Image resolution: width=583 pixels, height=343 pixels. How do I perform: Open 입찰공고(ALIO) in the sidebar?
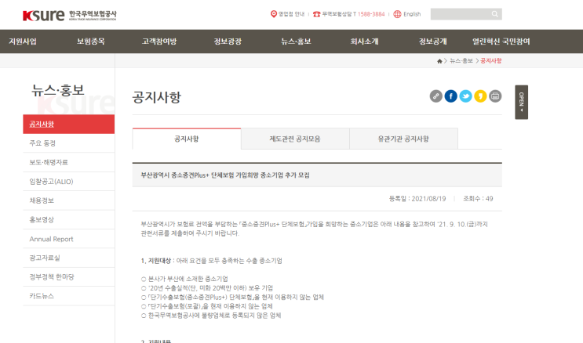click(69, 182)
